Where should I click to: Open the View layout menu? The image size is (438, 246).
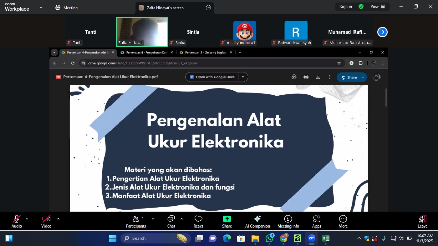pos(378,7)
